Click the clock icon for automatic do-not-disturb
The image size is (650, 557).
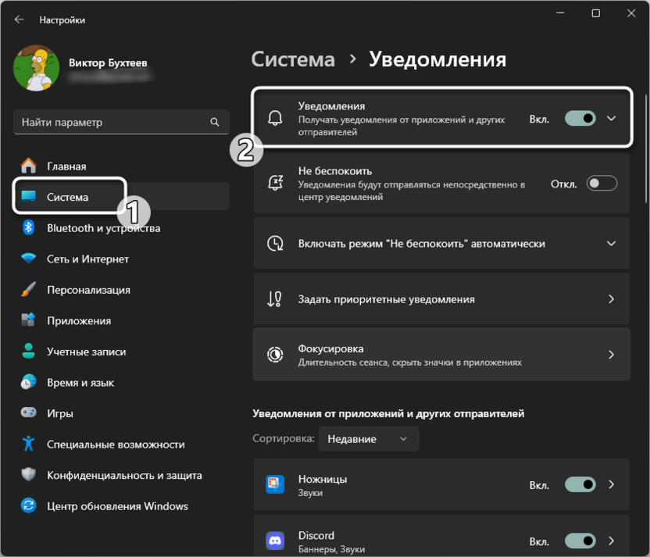coord(275,243)
